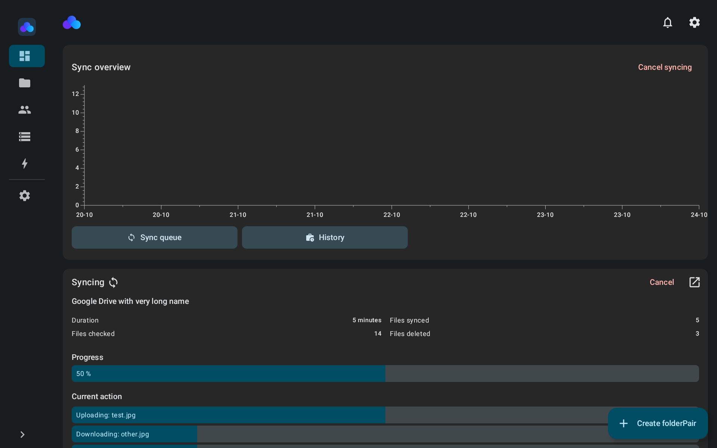Click the cloud logo in header

click(x=72, y=22)
